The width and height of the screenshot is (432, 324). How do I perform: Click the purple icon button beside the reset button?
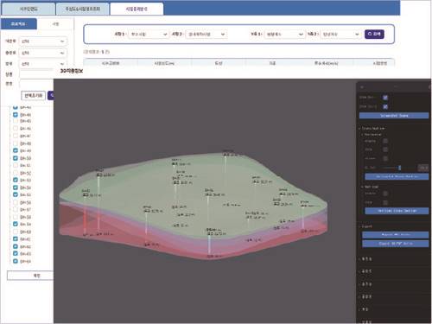pos(50,95)
